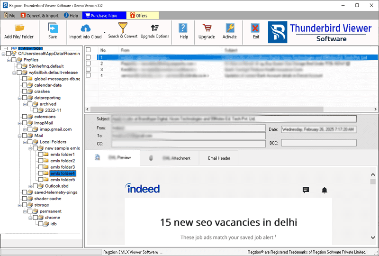Collapse the datareporting folder node
Screen dimensions: 379x256
(x=18, y=98)
